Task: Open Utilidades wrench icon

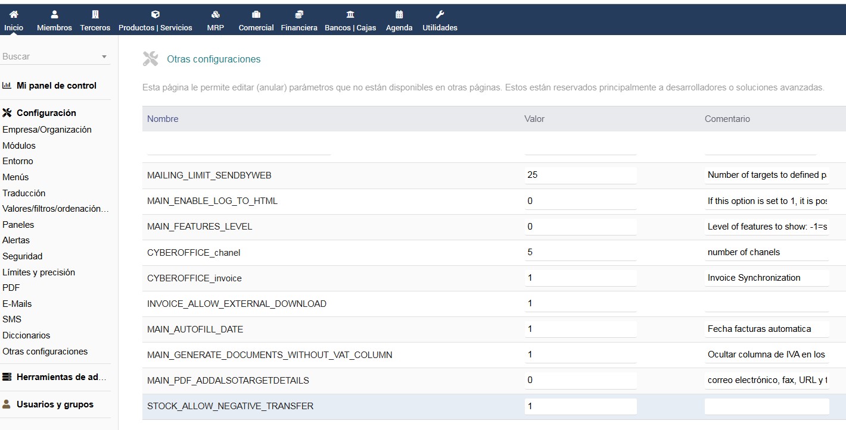Action: pyautogui.click(x=440, y=14)
